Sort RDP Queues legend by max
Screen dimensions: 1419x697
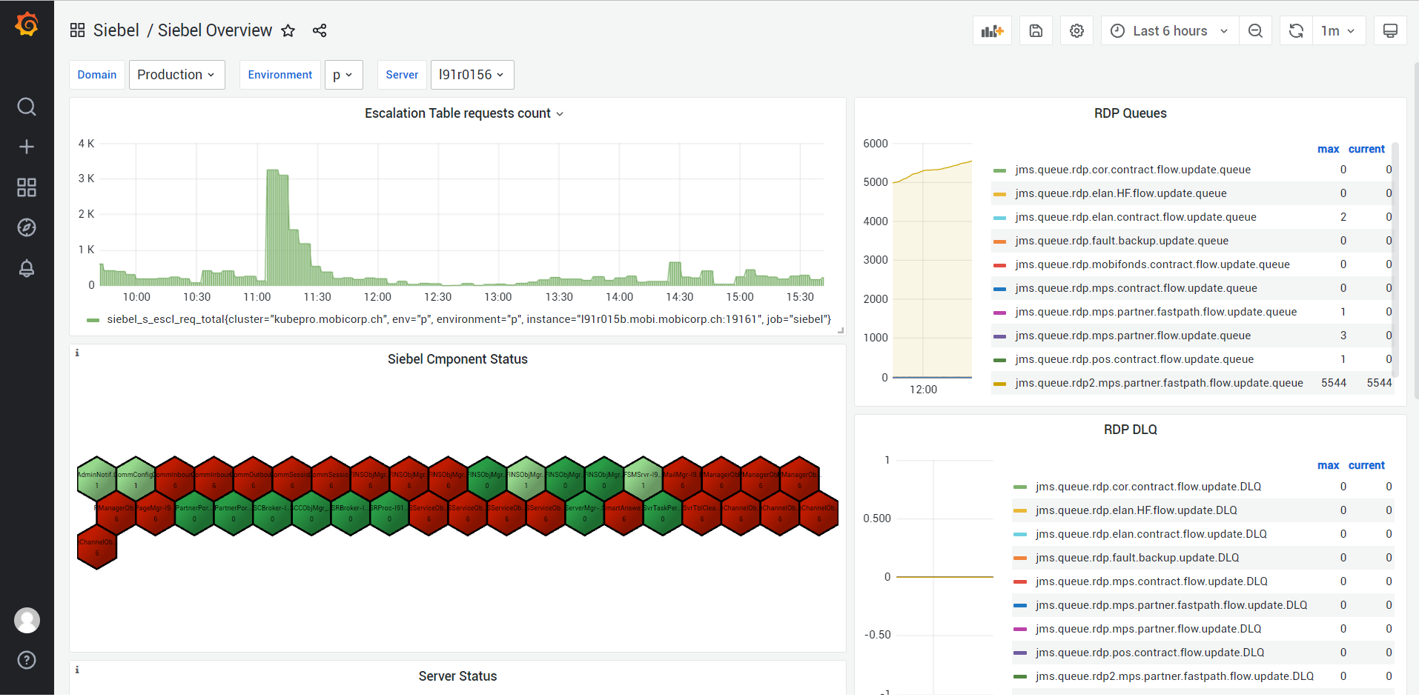pyautogui.click(x=1328, y=149)
